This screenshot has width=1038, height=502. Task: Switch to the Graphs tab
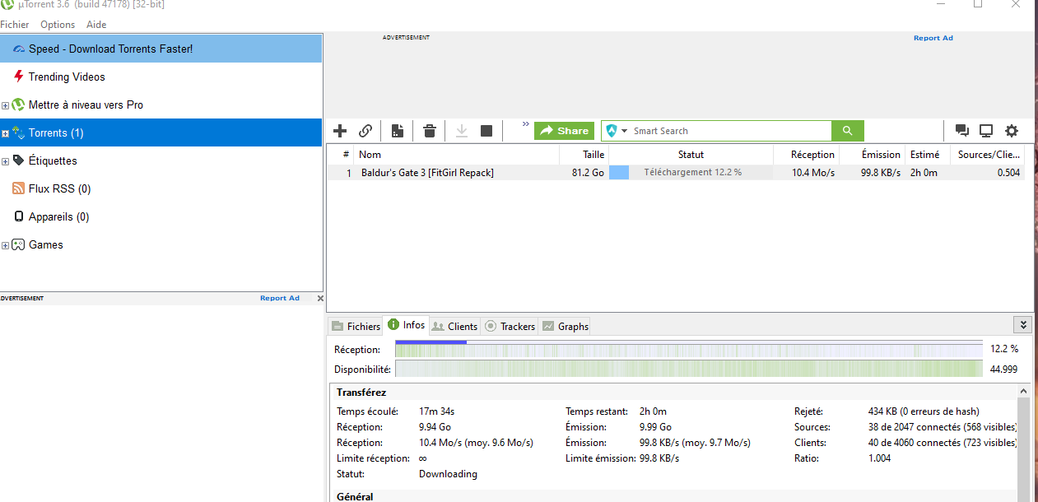(566, 326)
